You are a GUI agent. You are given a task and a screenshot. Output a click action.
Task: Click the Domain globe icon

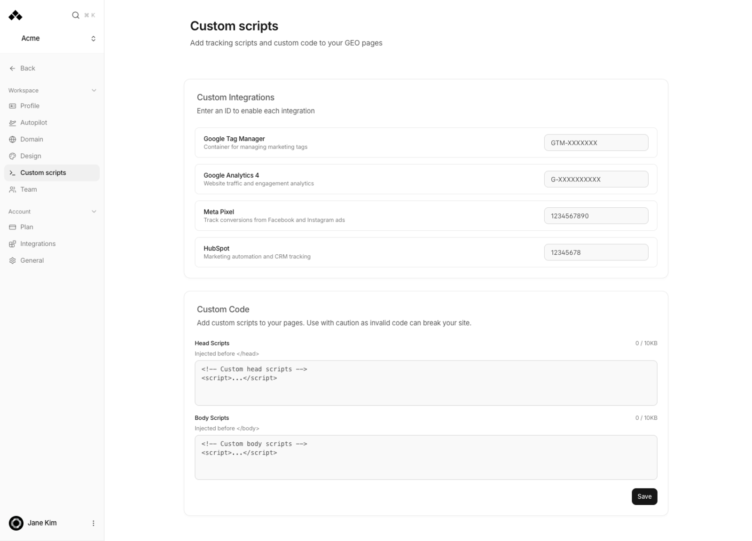pyautogui.click(x=13, y=139)
